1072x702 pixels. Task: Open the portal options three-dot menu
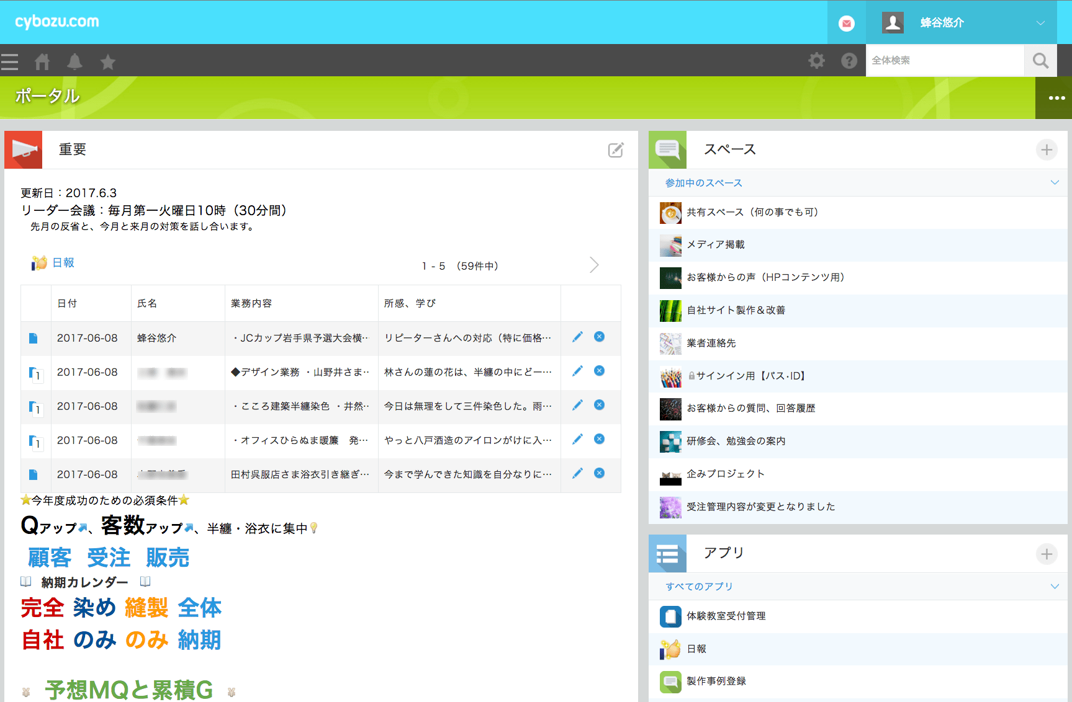tap(1056, 98)
